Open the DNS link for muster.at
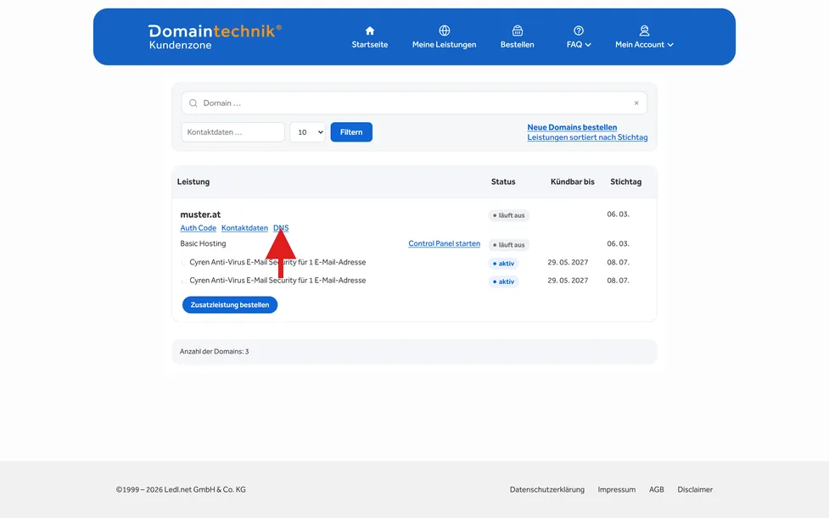Screen dimensions: 829x518 tap(281, 228)
